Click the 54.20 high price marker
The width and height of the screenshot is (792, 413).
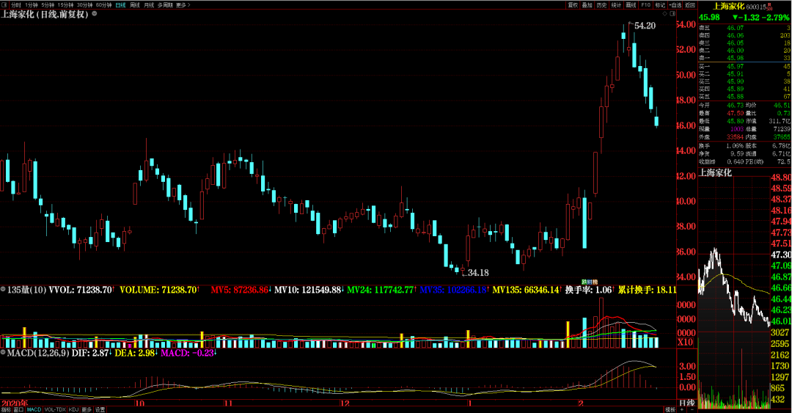tap(645, 26)
